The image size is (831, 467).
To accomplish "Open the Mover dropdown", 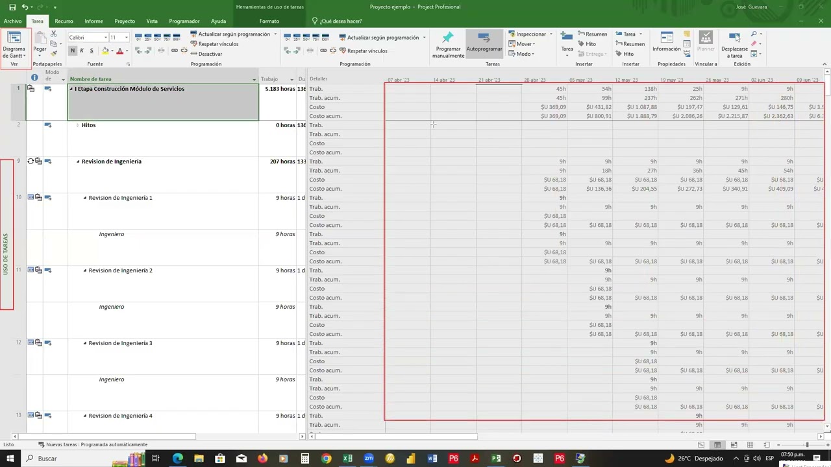I will [521, 44].
